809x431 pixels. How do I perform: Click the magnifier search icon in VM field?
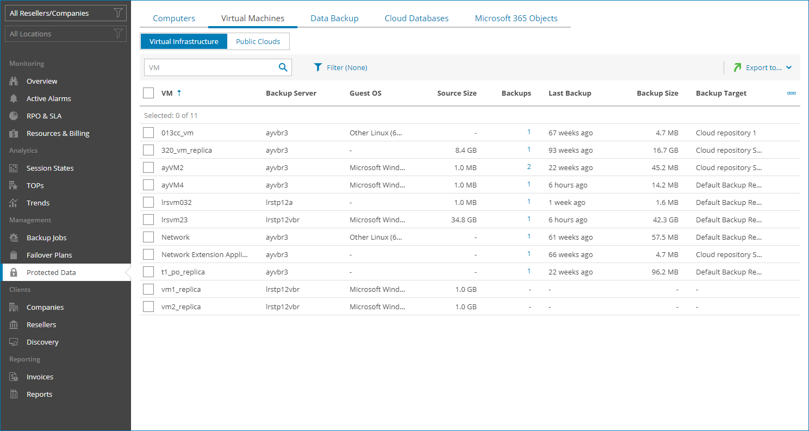click(283, 67)
